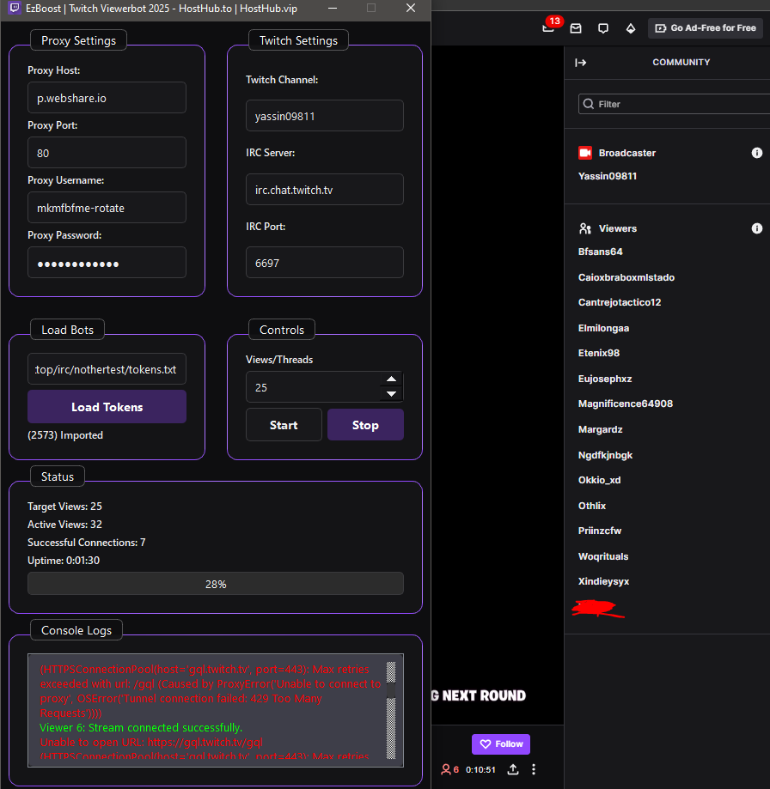Click the red Broadcaster camera icon

[585, 153]
